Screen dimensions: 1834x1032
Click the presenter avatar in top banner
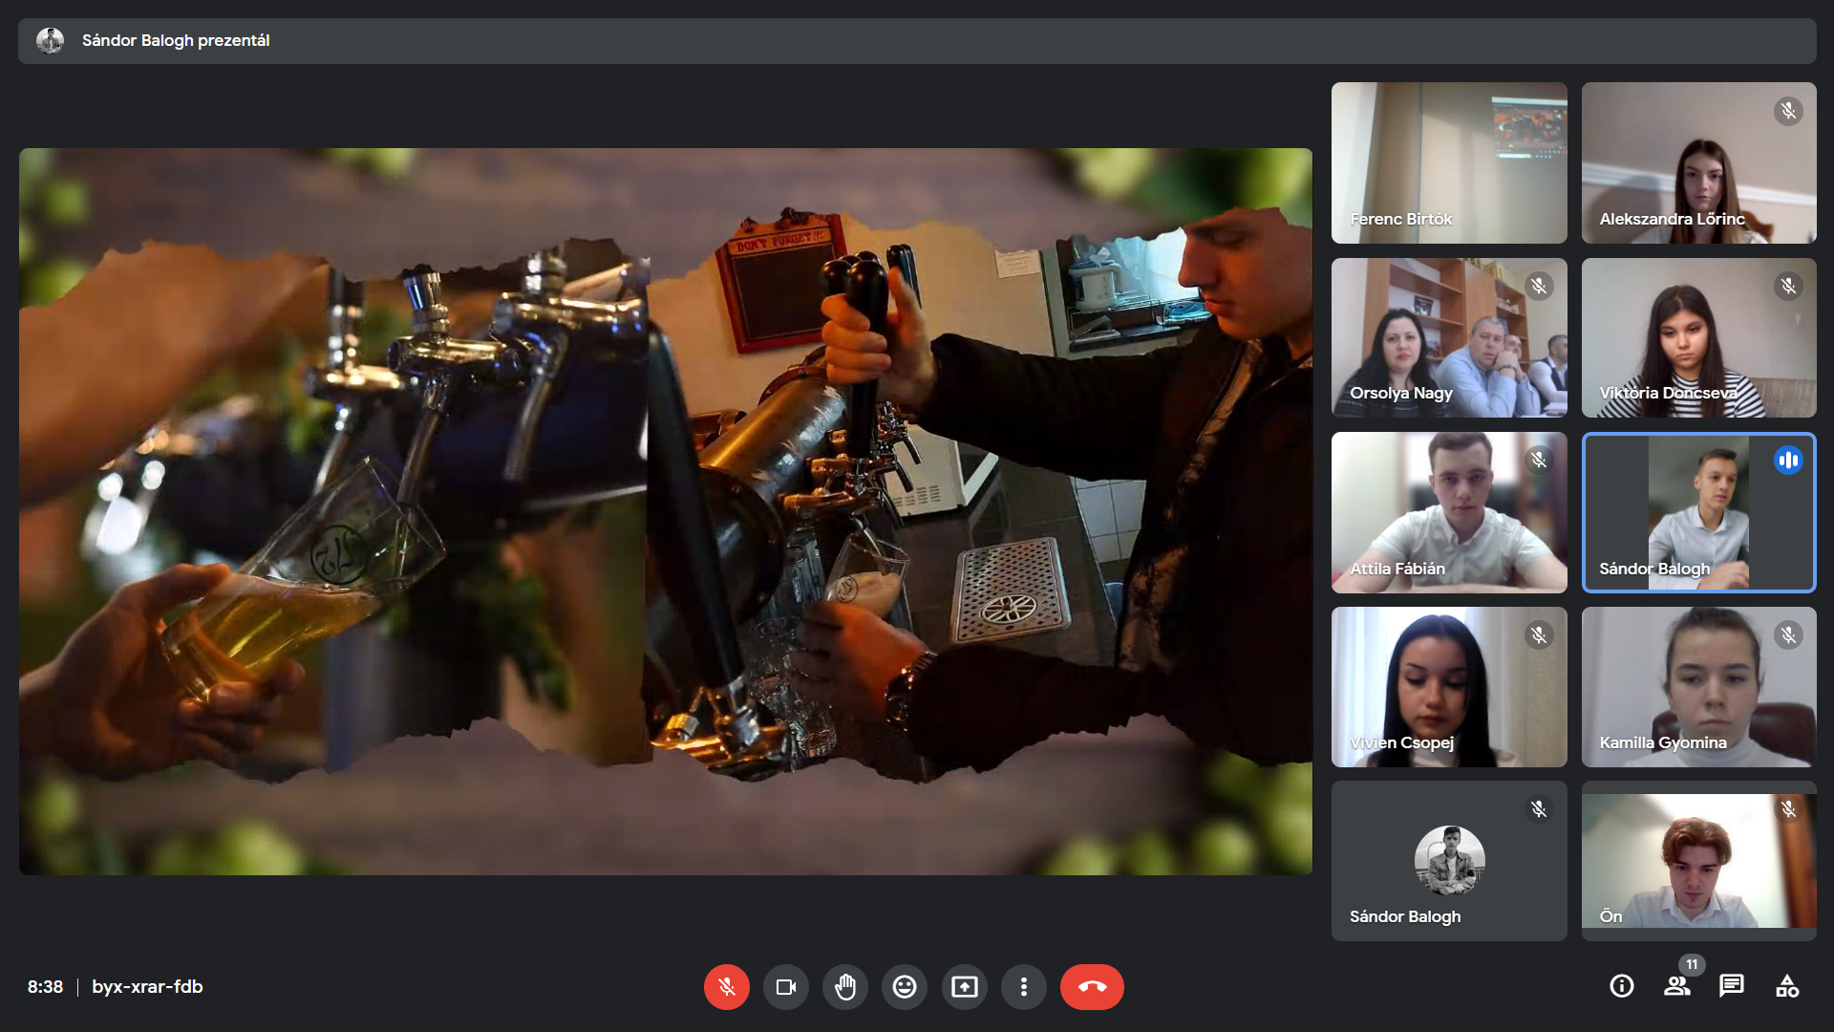coord(50,40)
